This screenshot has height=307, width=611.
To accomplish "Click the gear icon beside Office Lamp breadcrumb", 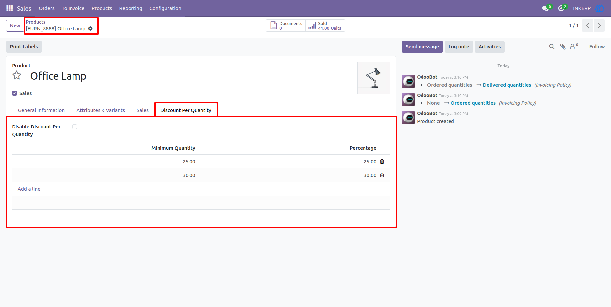I will point(90,29).
